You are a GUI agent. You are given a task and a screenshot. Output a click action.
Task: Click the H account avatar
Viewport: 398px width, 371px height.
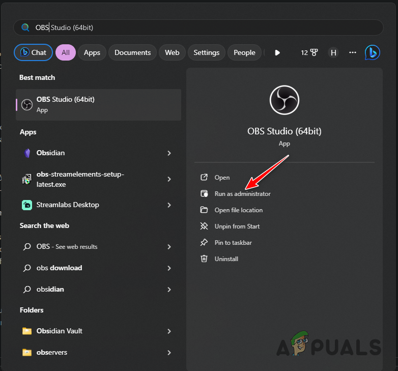click(333, 52)
